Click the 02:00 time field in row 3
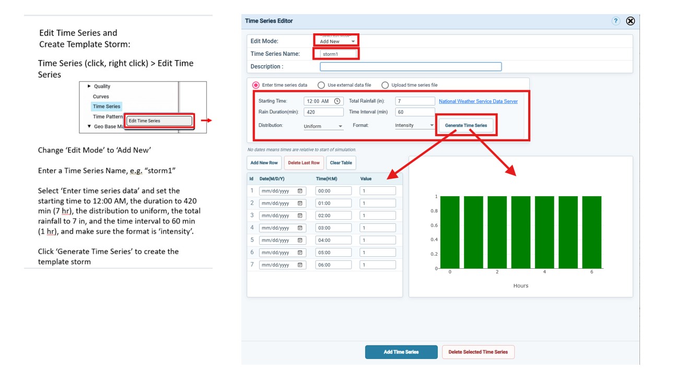Screen dimensions: 687x382 point(333,216)
